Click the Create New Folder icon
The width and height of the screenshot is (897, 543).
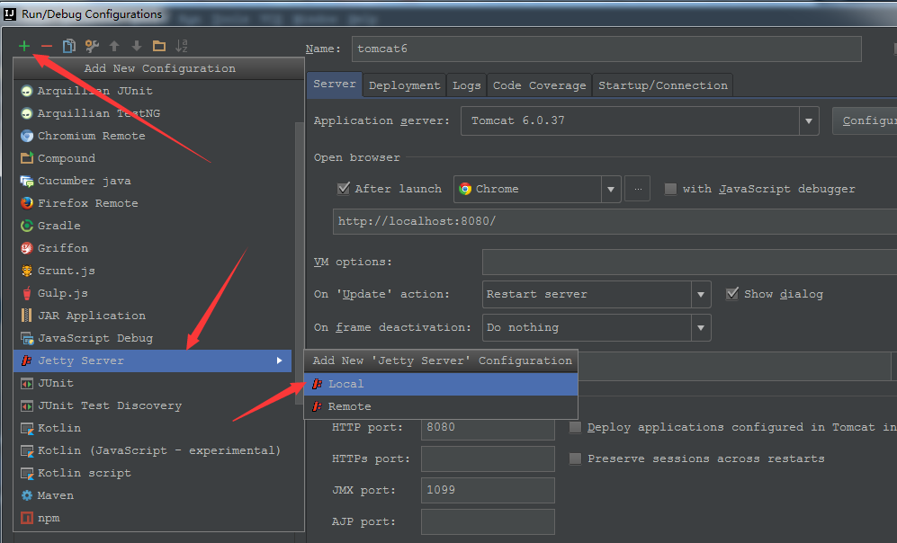[159, 46]
